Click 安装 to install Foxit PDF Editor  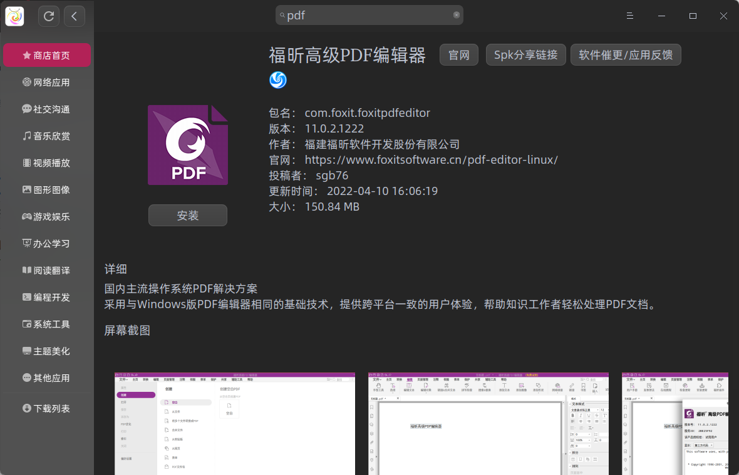click(x=187, y=215)
